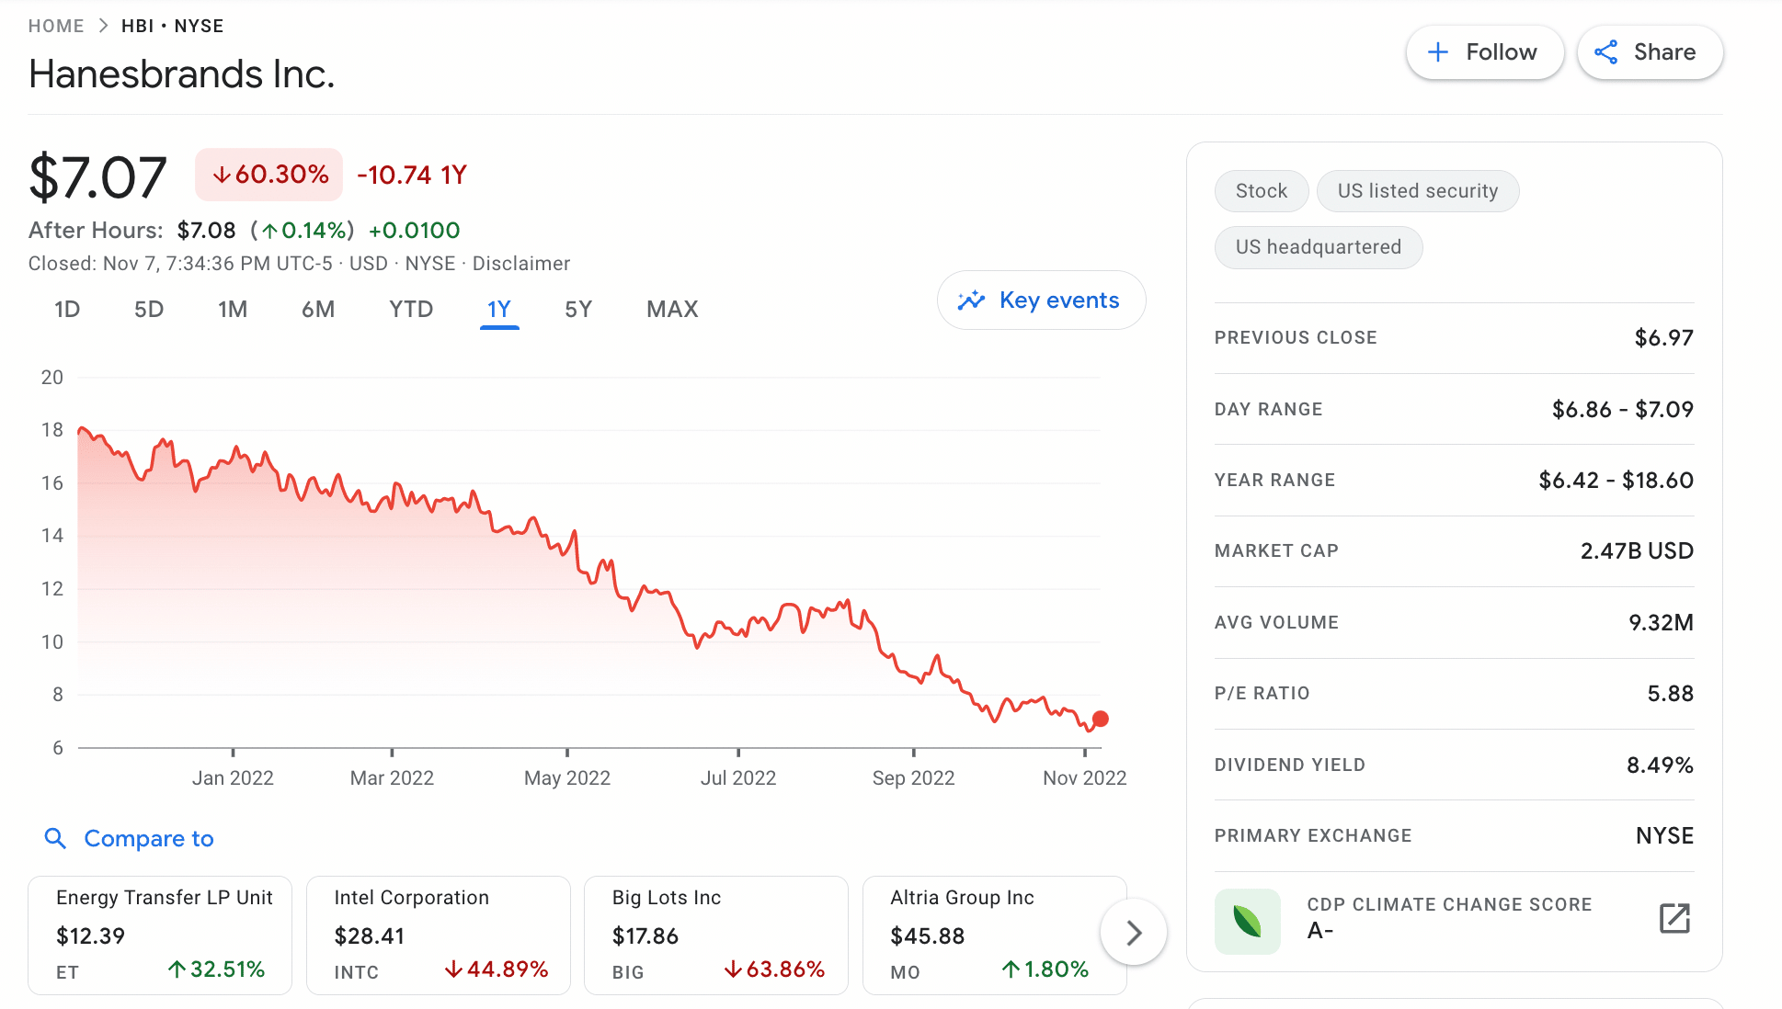Click the share network icon
The width and height of the screenshot is (1782, 1009).
(x=1606, y=52)
